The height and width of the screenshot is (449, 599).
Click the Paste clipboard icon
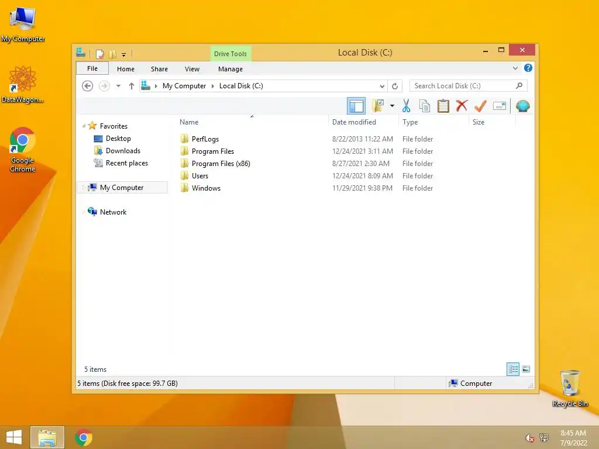tap(443, 106)
